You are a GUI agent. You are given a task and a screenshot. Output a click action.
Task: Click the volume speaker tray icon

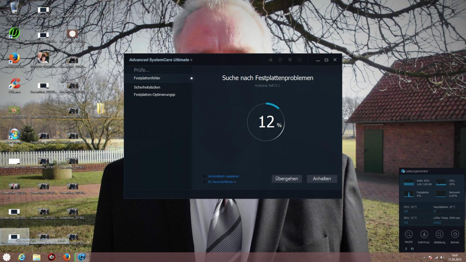442,257
